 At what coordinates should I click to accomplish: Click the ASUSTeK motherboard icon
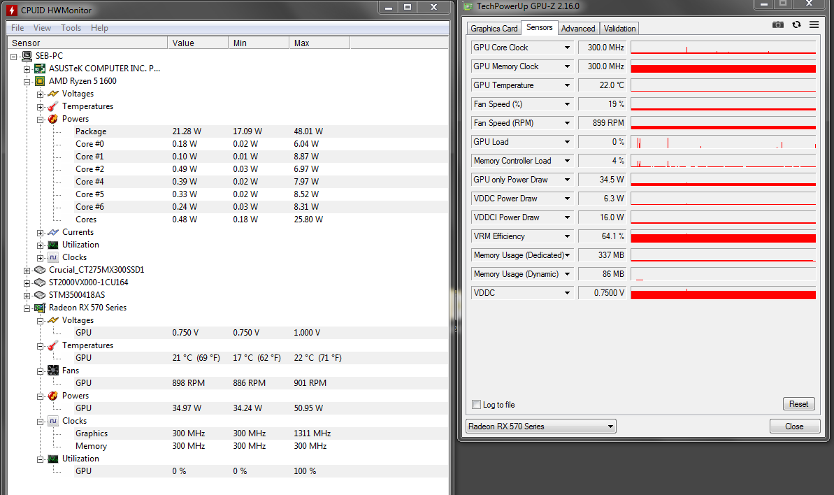click(x=40, y=69)
